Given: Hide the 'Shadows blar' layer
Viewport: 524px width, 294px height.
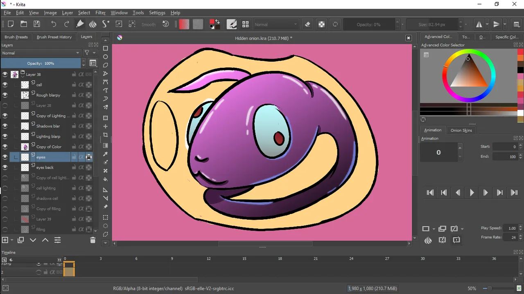Looking at the screenshot, I should click(5, 126).
